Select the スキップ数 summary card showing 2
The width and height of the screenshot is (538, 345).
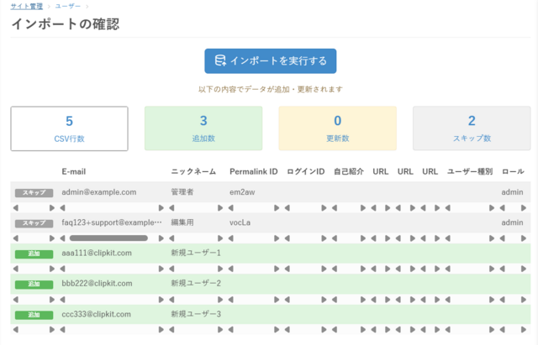[x=472, y=128]
